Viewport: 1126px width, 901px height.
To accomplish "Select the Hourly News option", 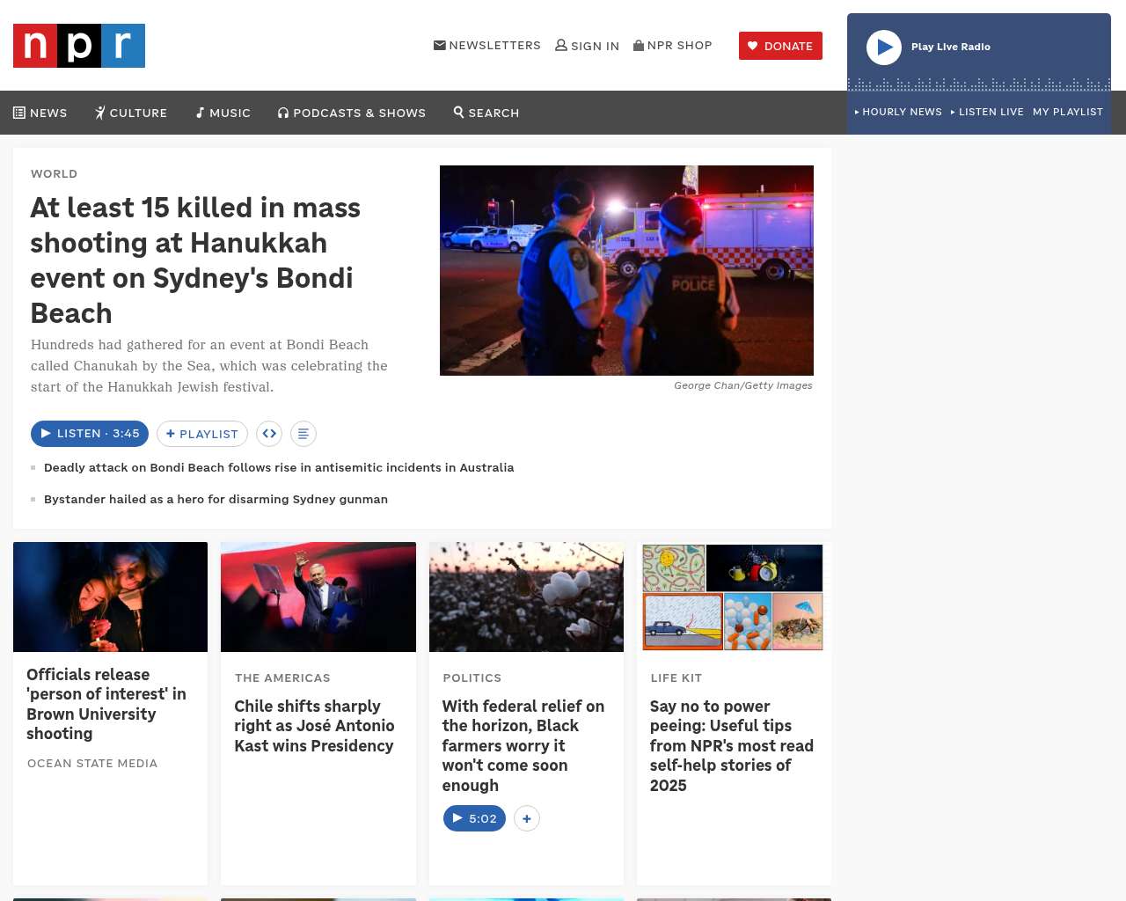I will [x=898, y=112].
